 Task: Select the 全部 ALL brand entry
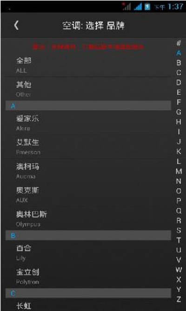(88, 65)
